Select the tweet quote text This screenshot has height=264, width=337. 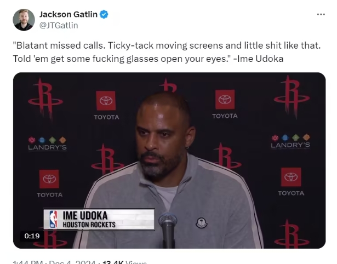[x=167, y=52]
